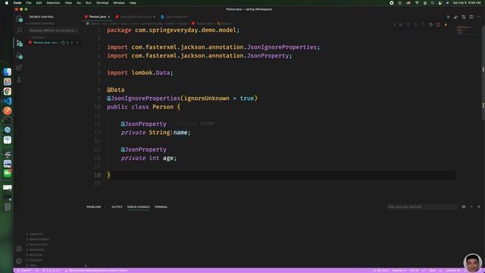The width and height of the screenshot is (485, 273).
Task: Open the Run menu
Action: [x=89, y=3]
